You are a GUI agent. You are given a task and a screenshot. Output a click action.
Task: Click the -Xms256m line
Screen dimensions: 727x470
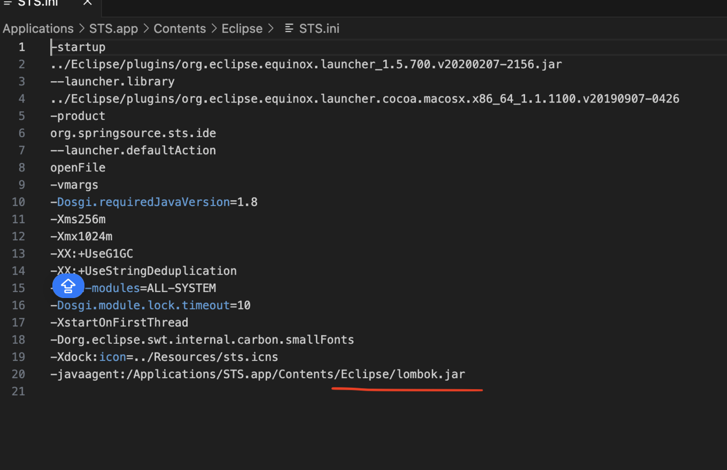pos(78,219)
